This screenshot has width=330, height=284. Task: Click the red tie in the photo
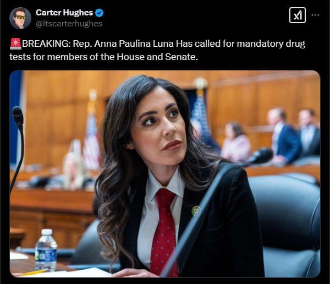click(164, 232)
